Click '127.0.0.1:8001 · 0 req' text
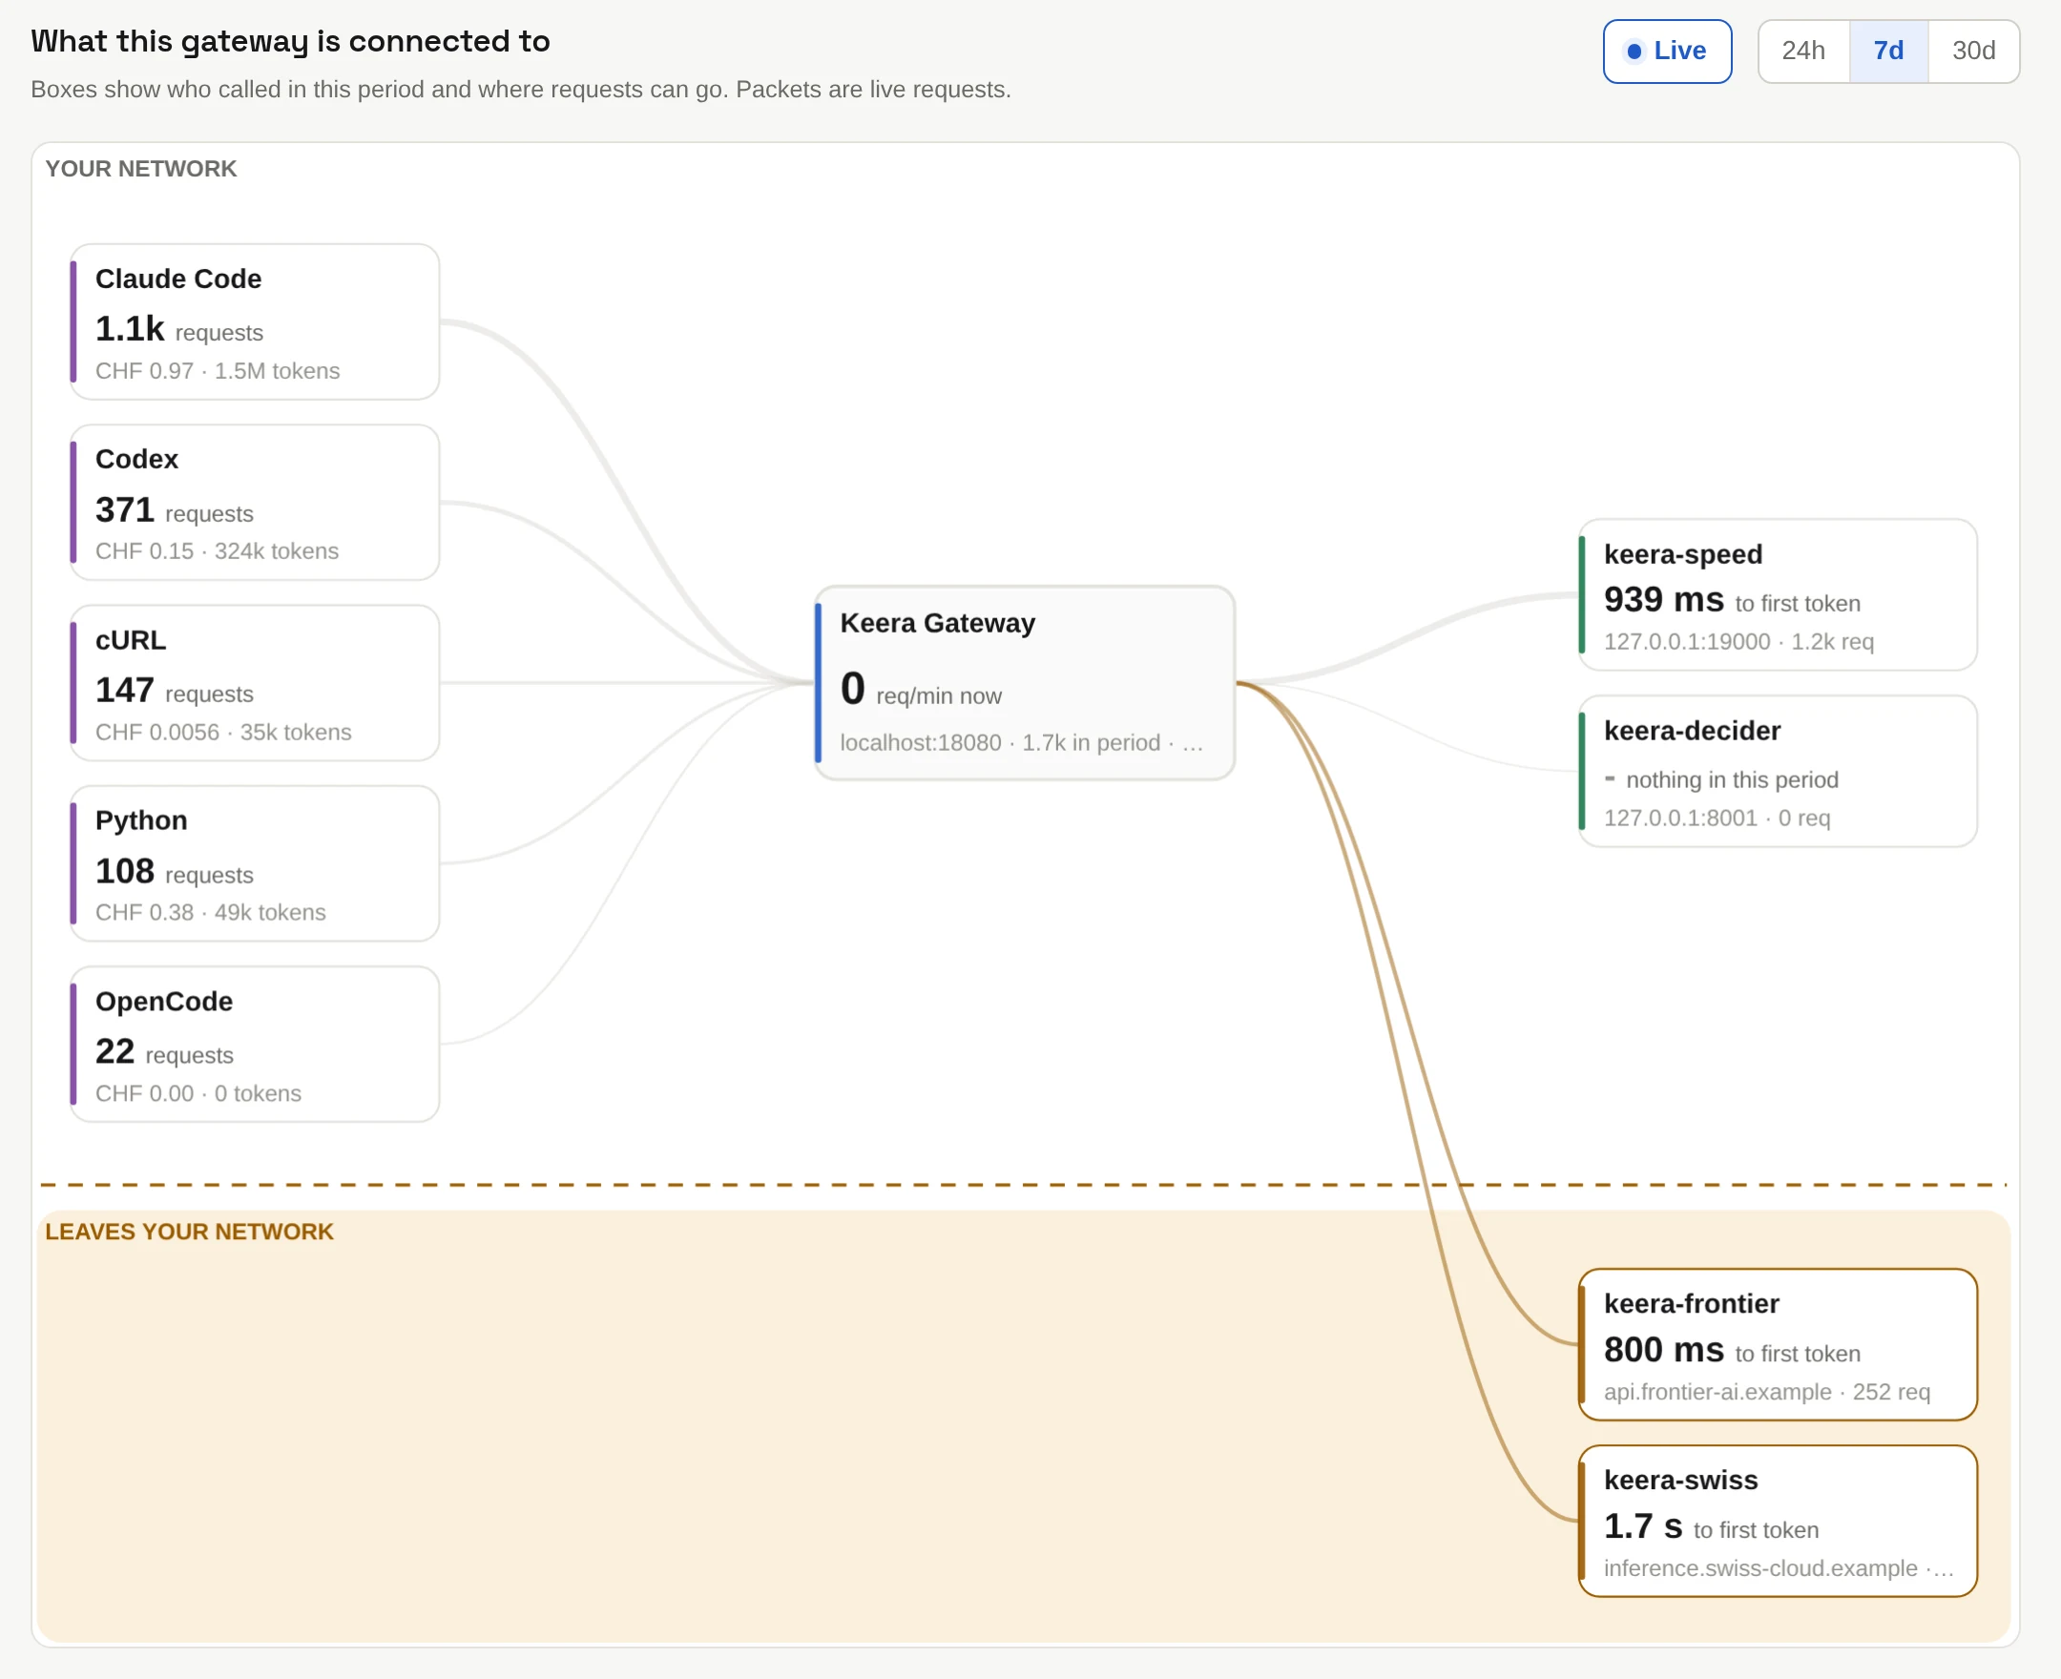Viewport: 2061px width, 1679px height. click(x=1717, y=819)
